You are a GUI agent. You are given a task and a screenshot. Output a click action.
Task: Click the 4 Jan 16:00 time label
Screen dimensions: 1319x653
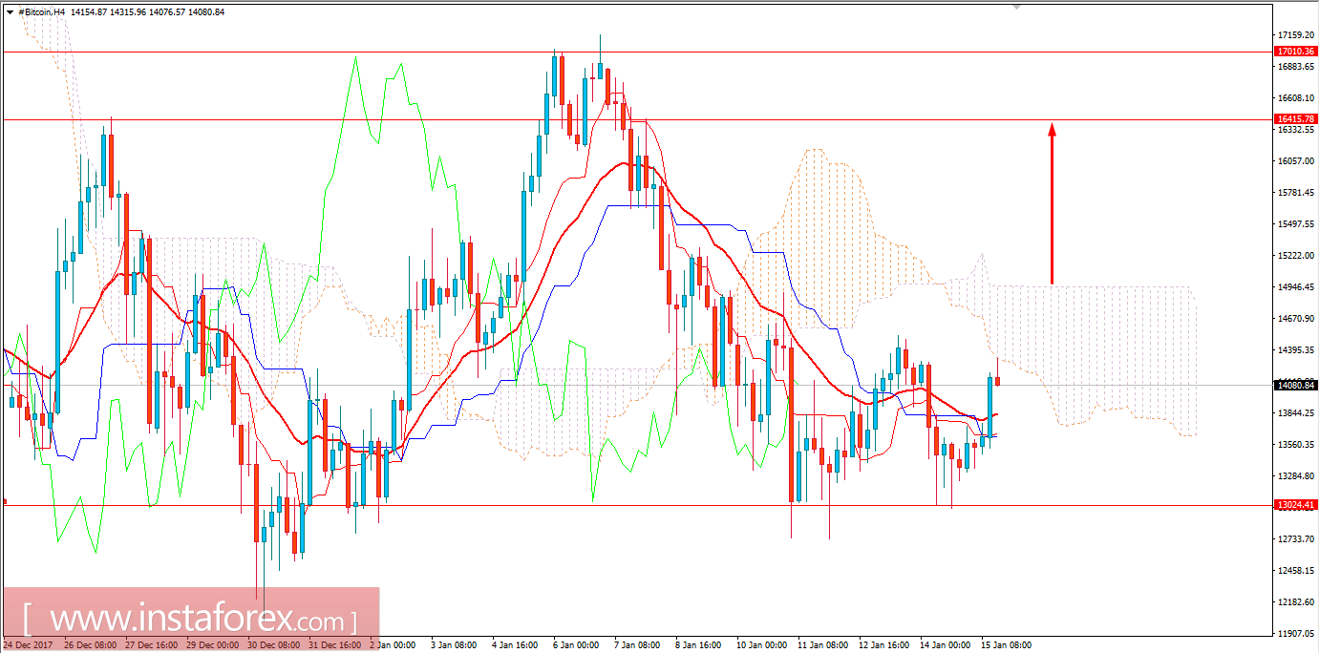coord(515,645)
